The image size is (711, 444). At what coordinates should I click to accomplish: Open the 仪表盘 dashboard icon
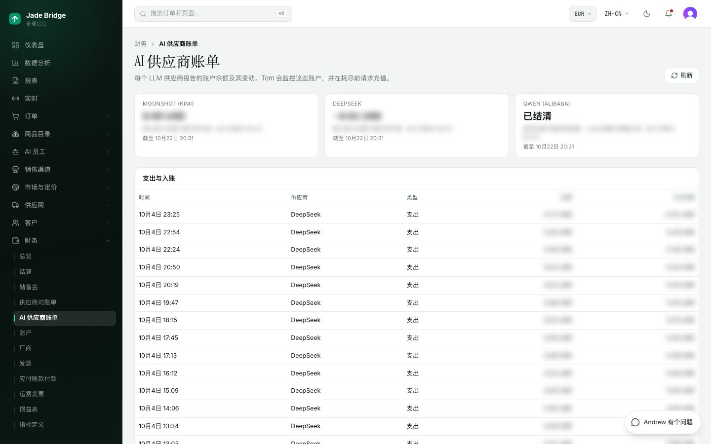point(15,45)
